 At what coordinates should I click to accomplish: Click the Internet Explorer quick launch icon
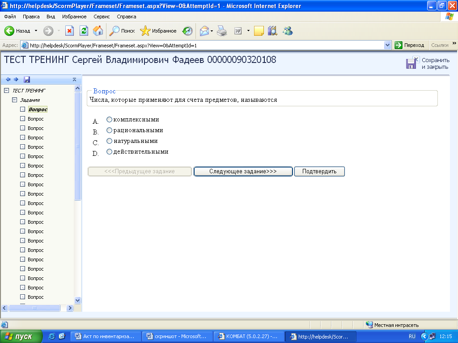pyautogui.click(x=52, y=336)
